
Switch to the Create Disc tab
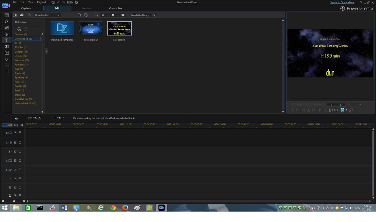116,8
